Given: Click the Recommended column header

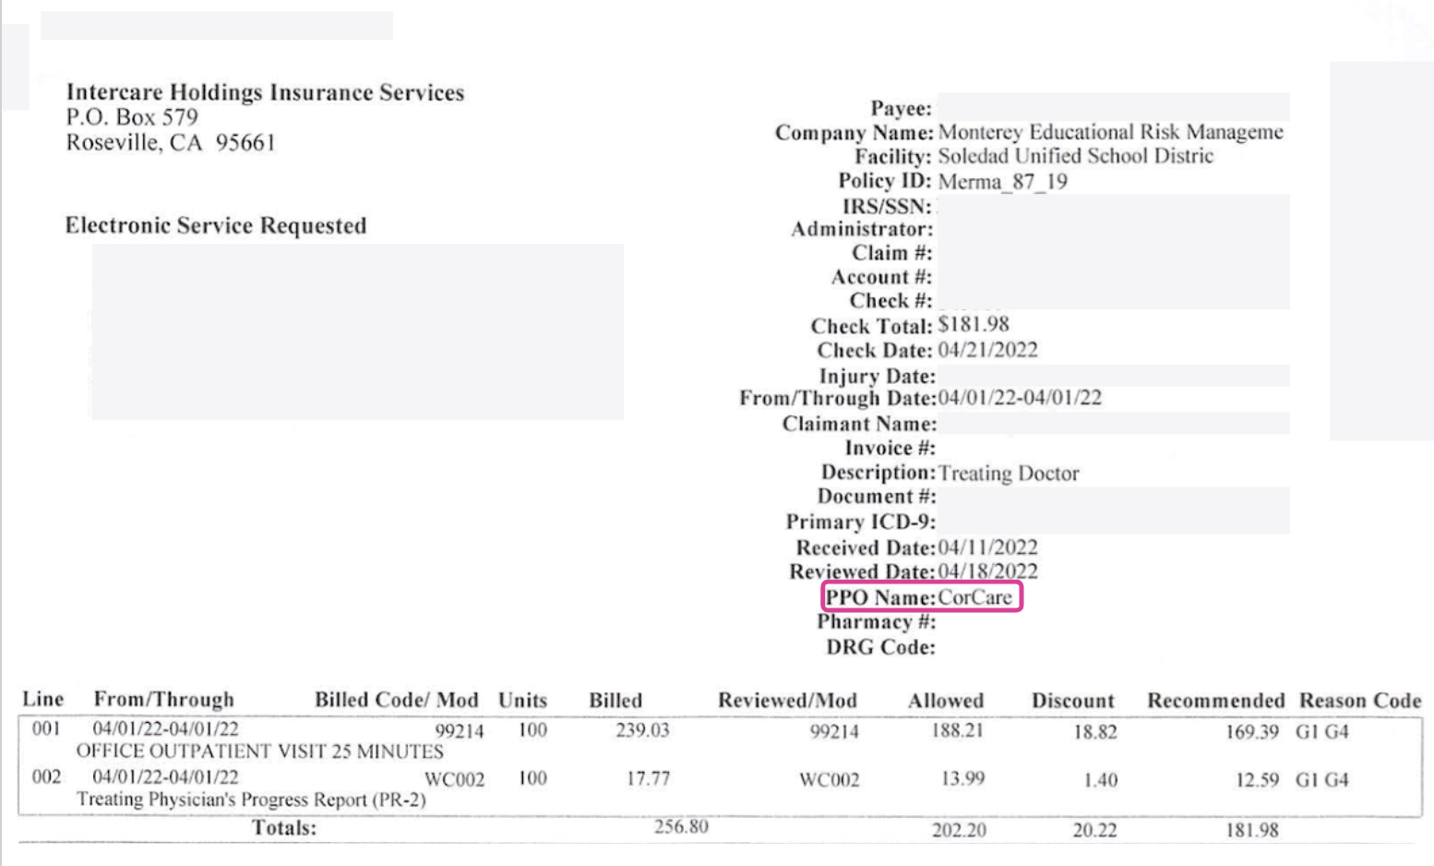Looking at the screenshot, I should (x=1216, y=701).
